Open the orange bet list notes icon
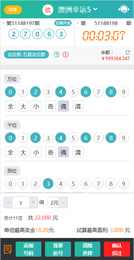 point(8,249)
